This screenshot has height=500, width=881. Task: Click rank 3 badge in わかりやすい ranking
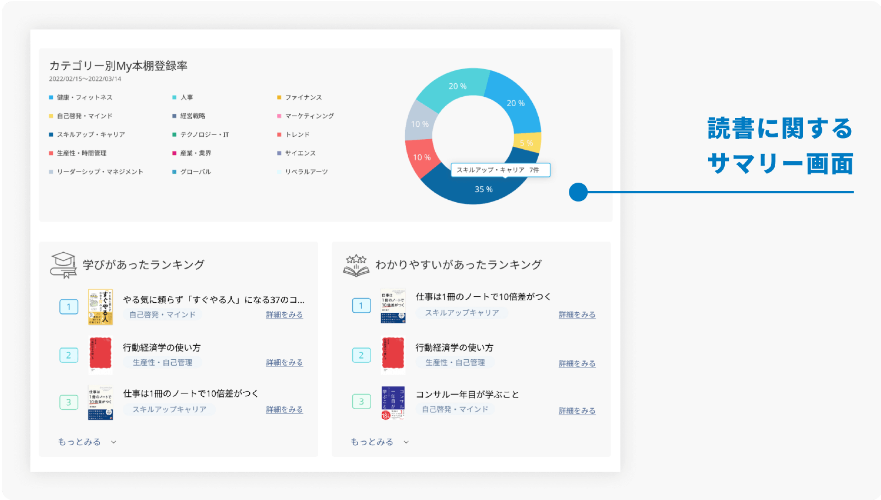(x=361, y=401)
